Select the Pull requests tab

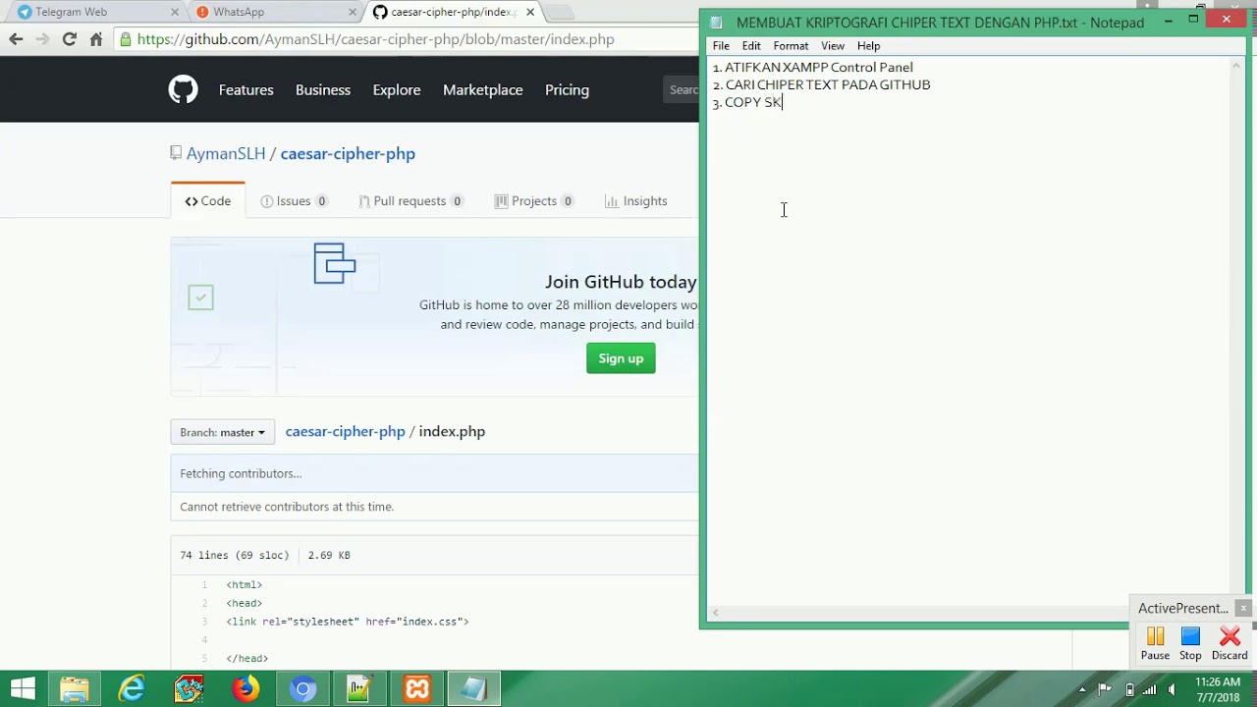point(410,200)
